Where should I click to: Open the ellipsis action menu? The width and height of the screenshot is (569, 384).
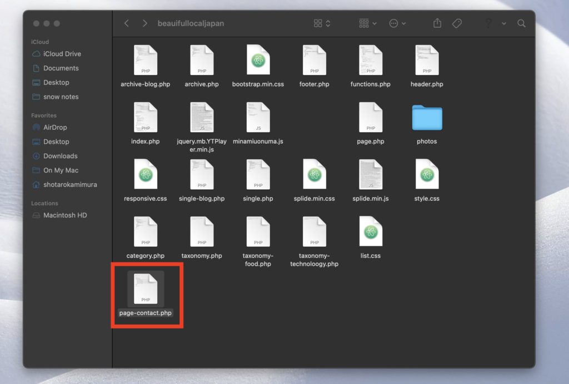pyautogui.click(x=397, y=23)
